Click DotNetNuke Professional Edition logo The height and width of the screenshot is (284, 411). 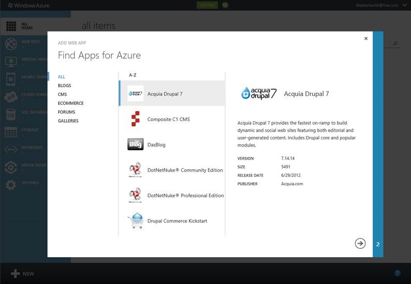(x=135, y=195)
